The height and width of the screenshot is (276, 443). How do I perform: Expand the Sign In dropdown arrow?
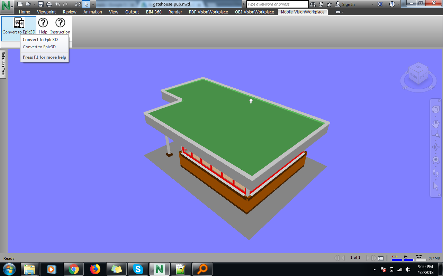click(x=372, y=4)
